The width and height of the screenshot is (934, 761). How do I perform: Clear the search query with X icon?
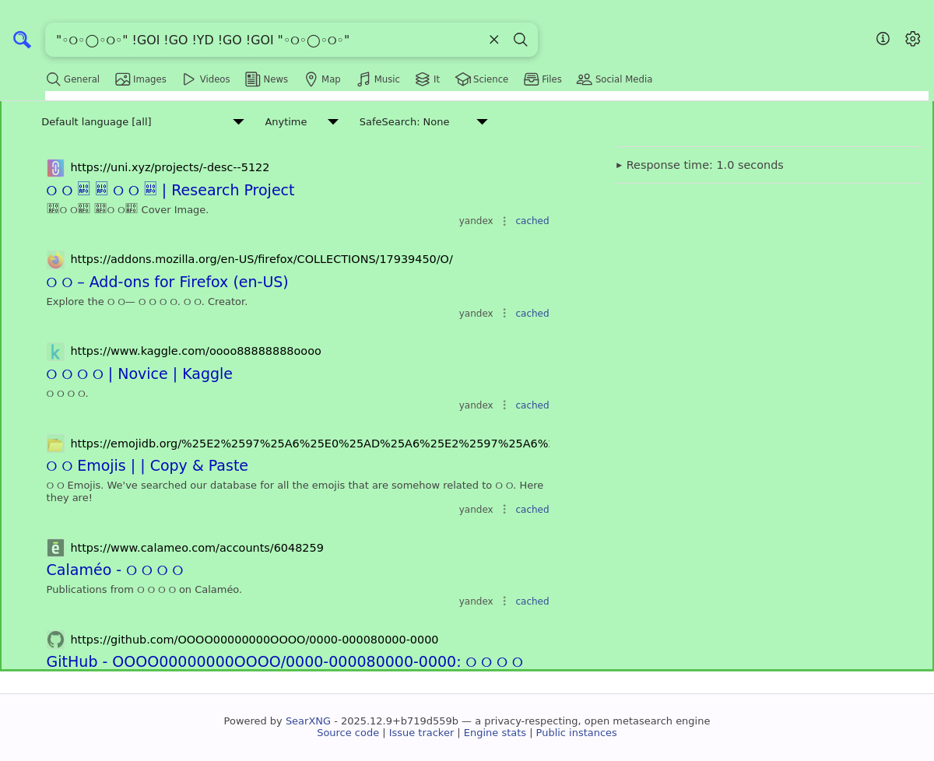pos(493,40)
